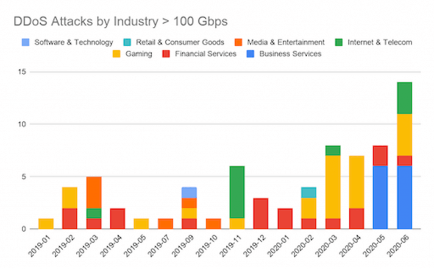Click the Gaming legend text label
The image size is (434, 269).
coord(139,54)
